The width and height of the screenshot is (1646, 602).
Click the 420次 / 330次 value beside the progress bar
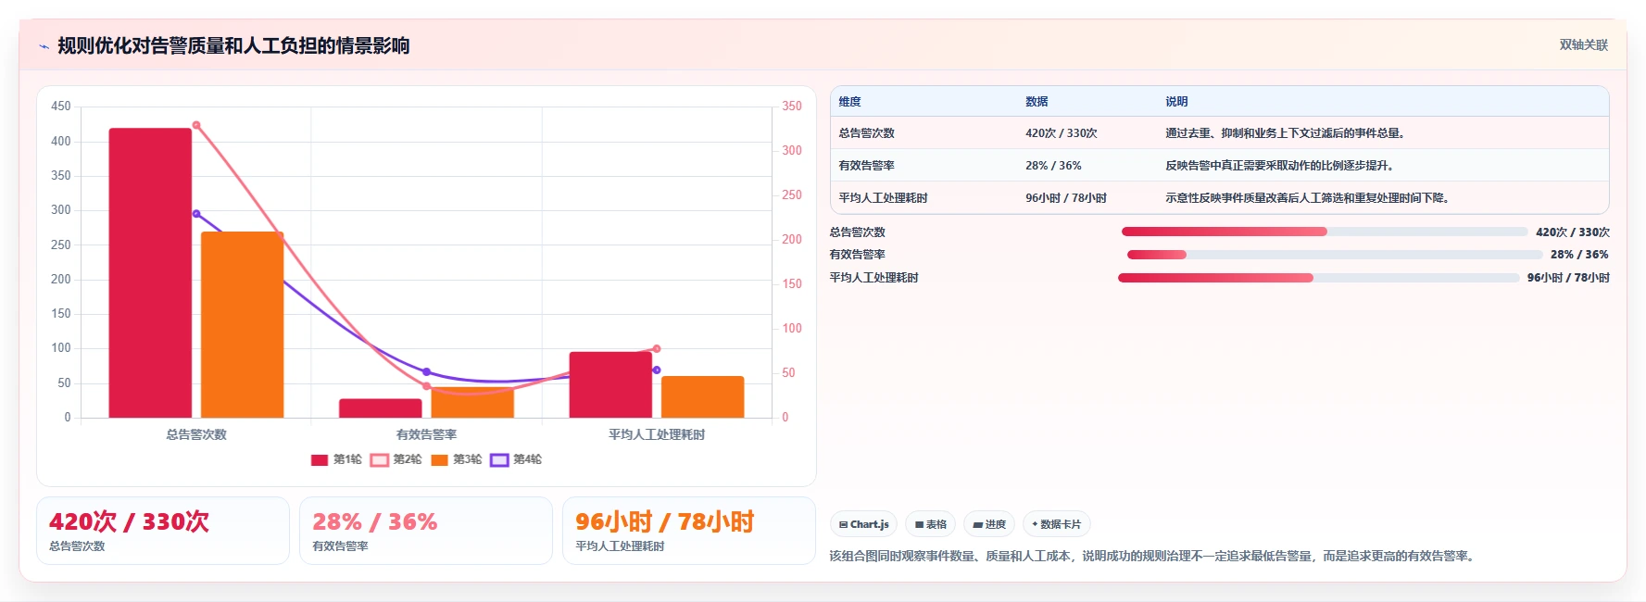tap(1573, 232)
